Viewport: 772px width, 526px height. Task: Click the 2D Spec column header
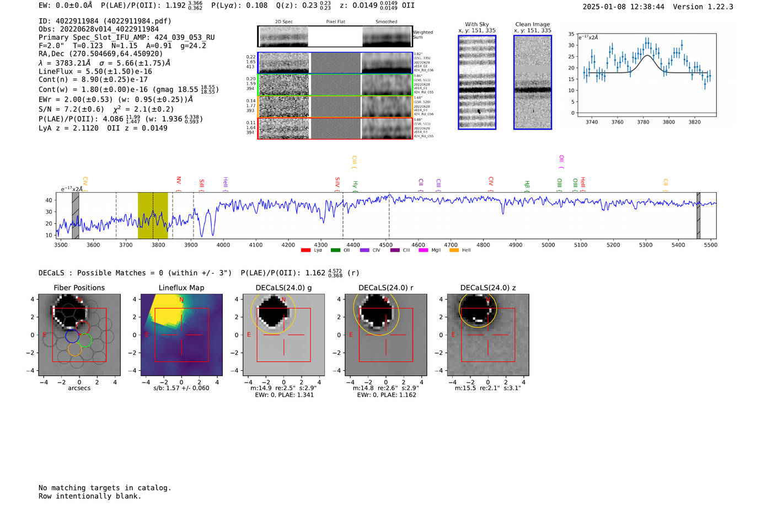point(284,22)
